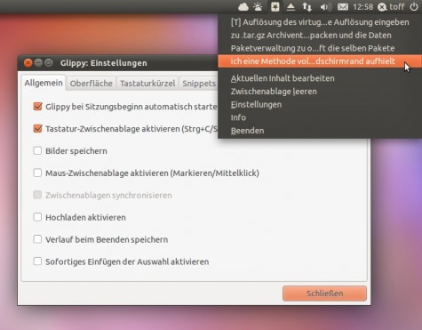Enable Hochladen aktivieren checkbox
422x330 pixels.
click(37, 217)
